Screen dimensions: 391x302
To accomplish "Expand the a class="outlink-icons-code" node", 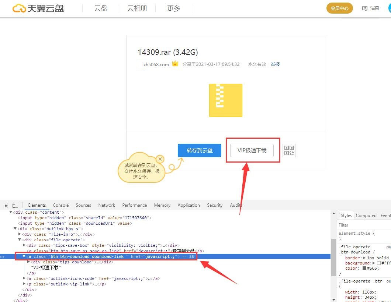I will click(x=24, y=278).
